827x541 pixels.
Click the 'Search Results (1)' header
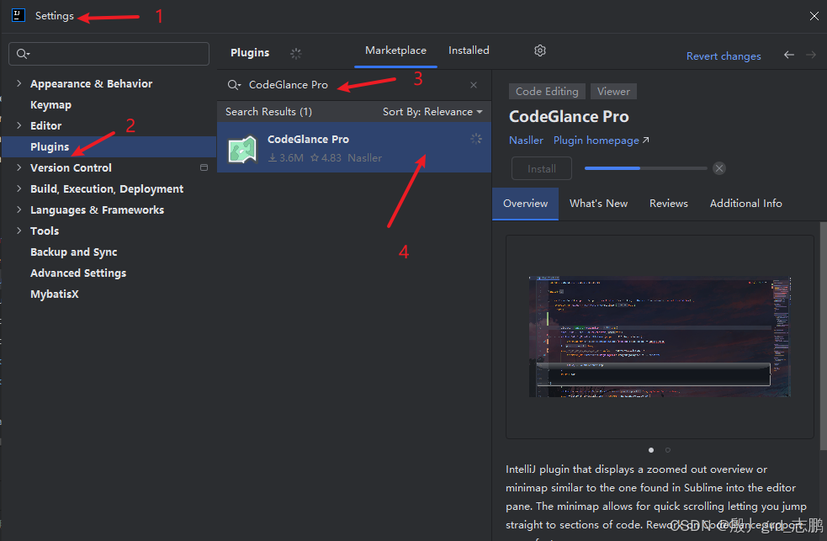pos(269,112)
